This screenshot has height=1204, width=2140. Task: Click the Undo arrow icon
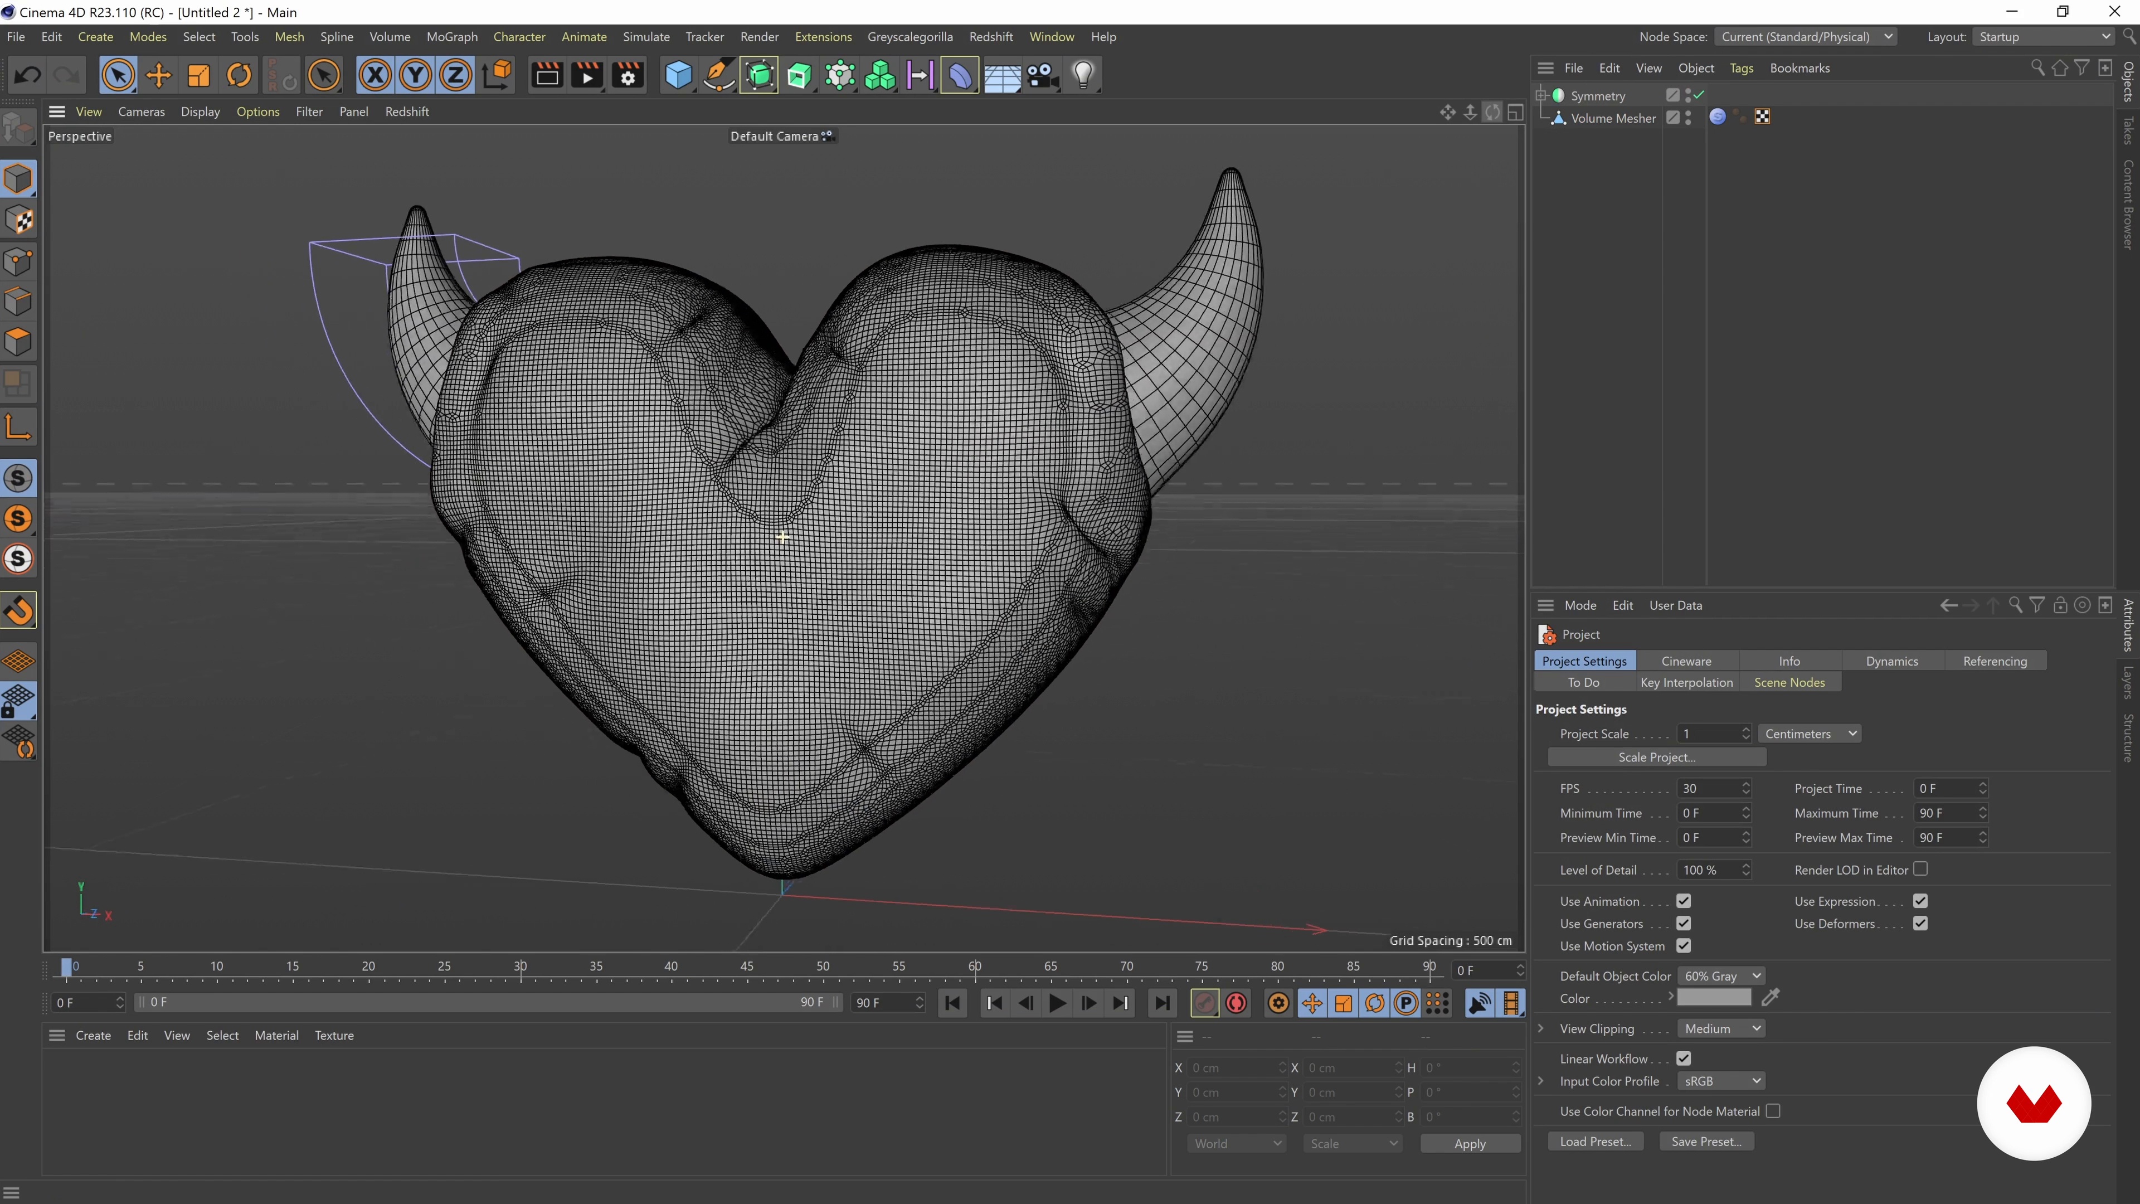click(x=27, y=76)
